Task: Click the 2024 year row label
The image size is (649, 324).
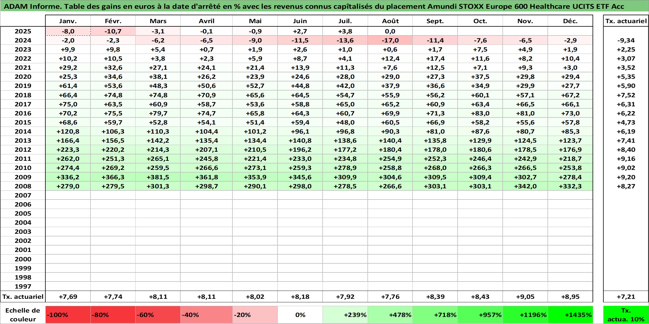Action: [x=23, y=40]
